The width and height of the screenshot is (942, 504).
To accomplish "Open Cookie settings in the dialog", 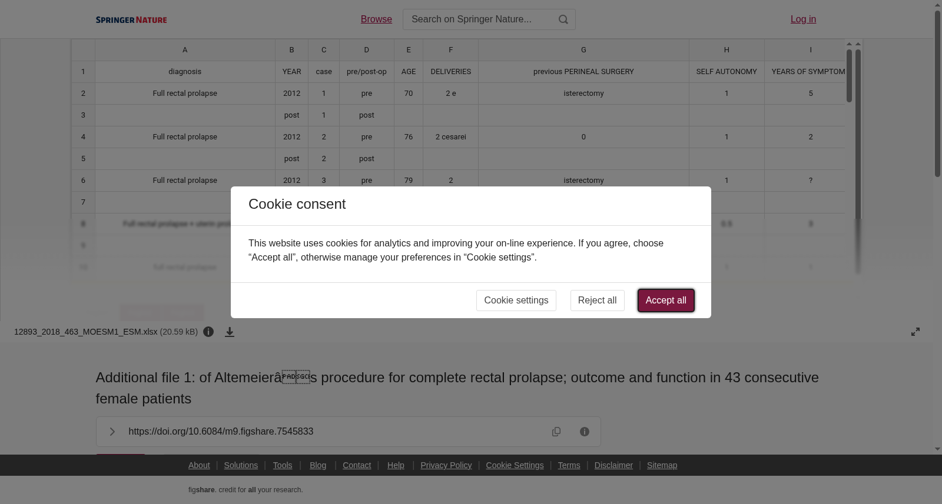I will pos(516,301).
